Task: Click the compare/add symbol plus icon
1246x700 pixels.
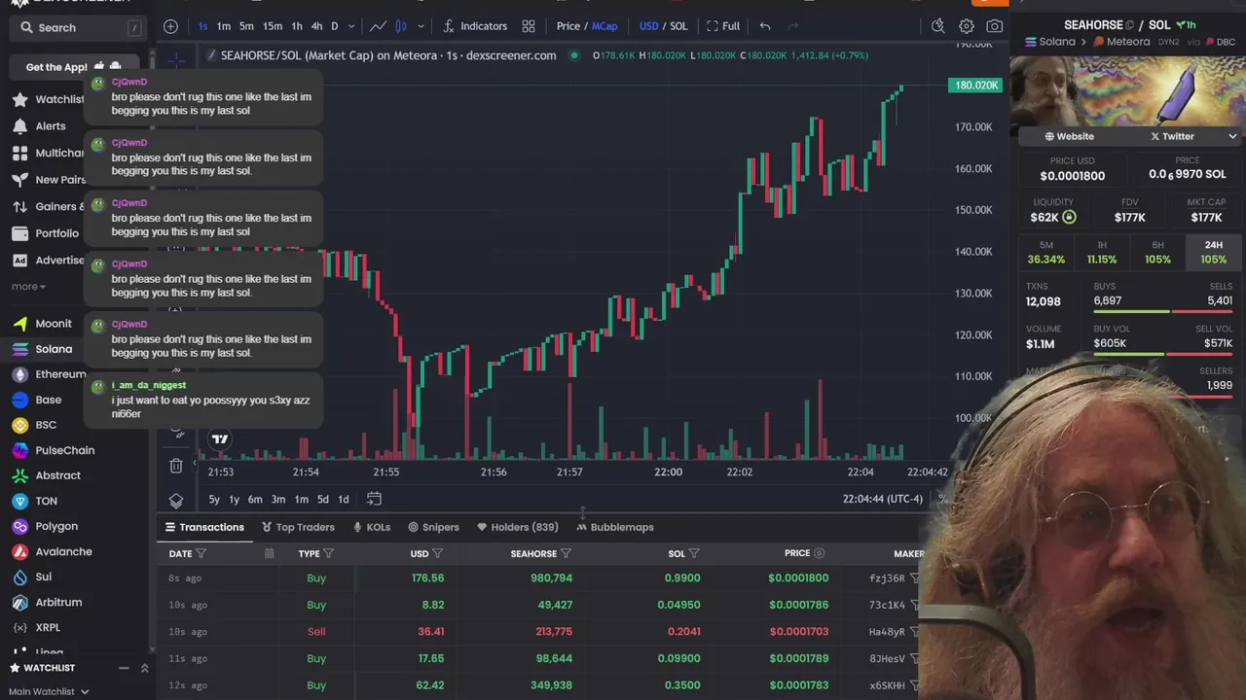Action: (x=170, y=26)
